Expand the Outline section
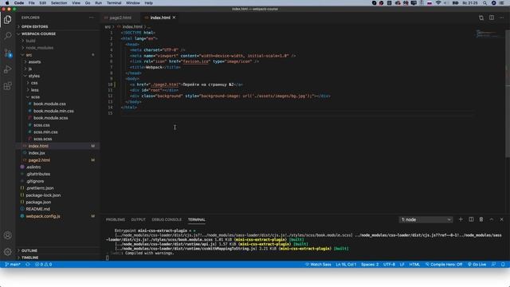510x287 pixels. [x=29, y=250]
